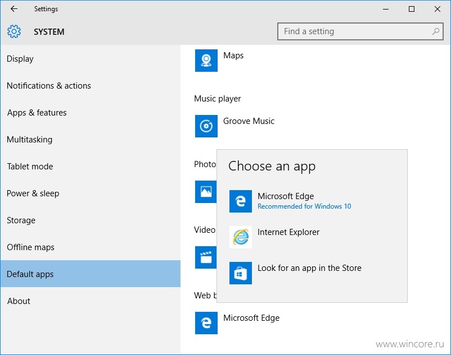Click the Groove Music default app label
The image size is (451, 355).
(249, 121)
